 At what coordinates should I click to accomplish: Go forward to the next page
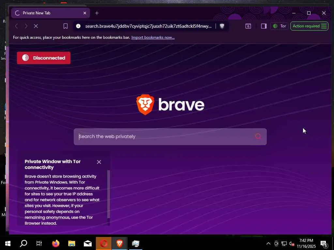pyautogui.click(x=26, y=26)
